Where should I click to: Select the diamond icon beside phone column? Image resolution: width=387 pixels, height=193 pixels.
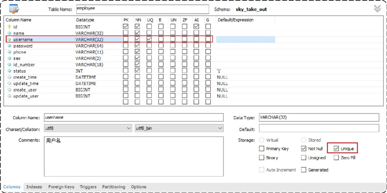(9, 52)
